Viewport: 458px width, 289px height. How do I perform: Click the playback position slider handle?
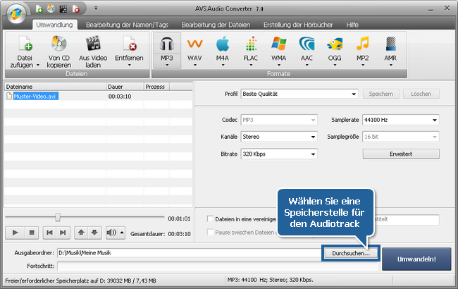pos(58,218)
